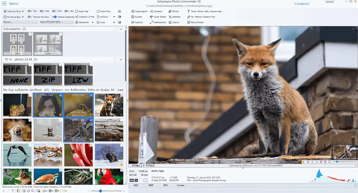Select the sea turtle thumbnail
This screenshot has width=358, height=193.
pos(48,176)
